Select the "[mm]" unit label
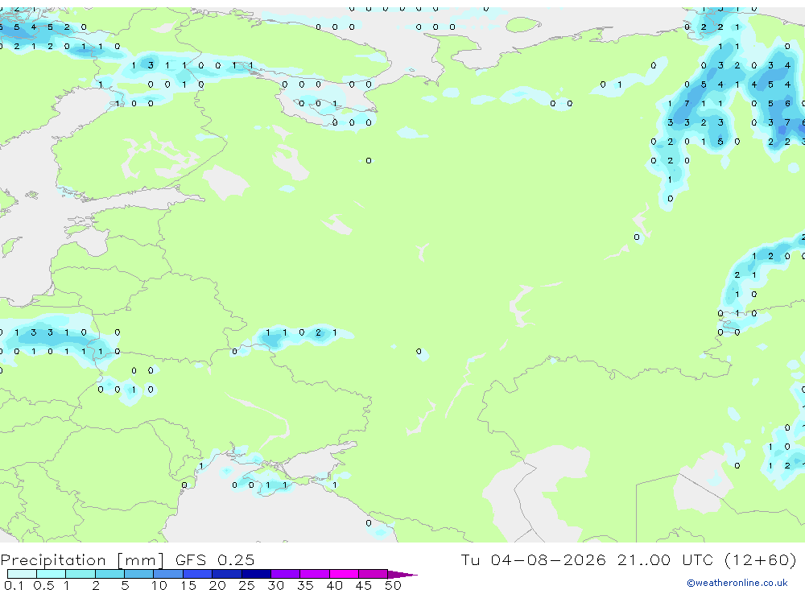The width and height of the screenshot is (805, 590). [140, 560]
